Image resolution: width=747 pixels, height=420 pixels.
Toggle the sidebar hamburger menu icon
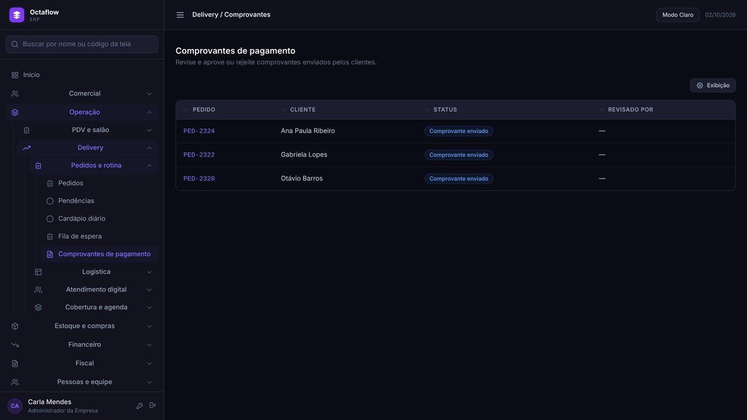(180, 15)
